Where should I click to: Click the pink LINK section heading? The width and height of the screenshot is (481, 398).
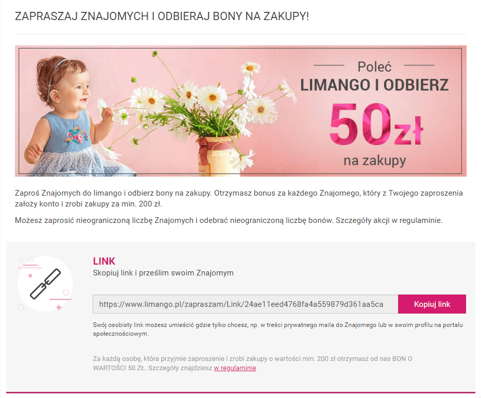point(104,261)
